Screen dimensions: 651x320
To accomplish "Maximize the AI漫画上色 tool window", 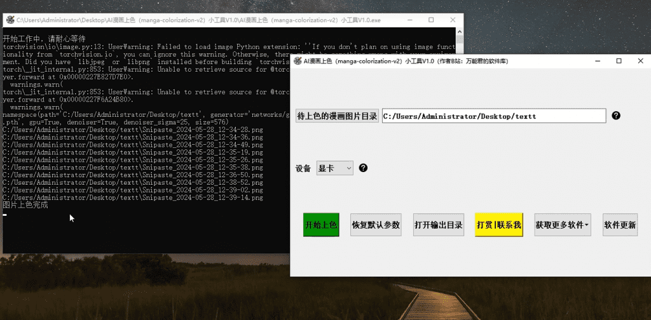I will coord(619,61).
